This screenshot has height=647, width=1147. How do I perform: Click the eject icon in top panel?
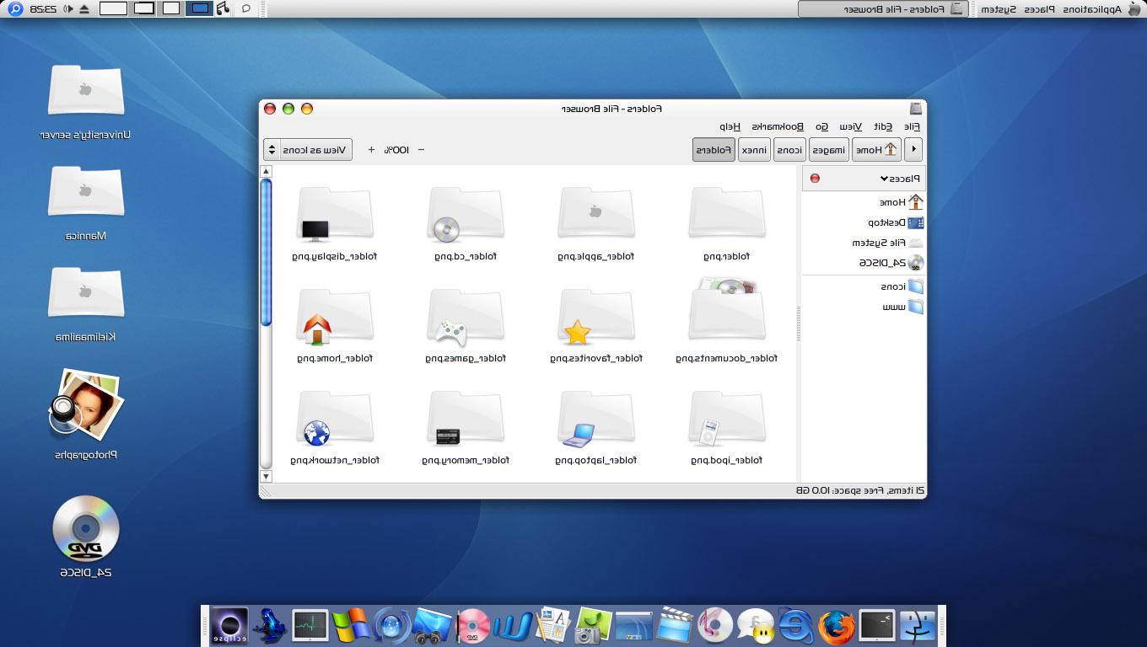[x=84, y=9]
